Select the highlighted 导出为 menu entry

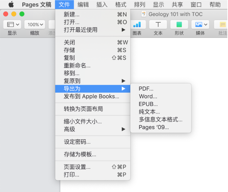[93, 89]
